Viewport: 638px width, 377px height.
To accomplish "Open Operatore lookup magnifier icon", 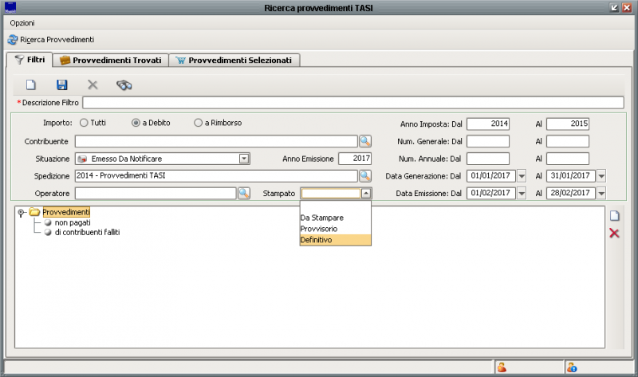I will coord(244,193).
